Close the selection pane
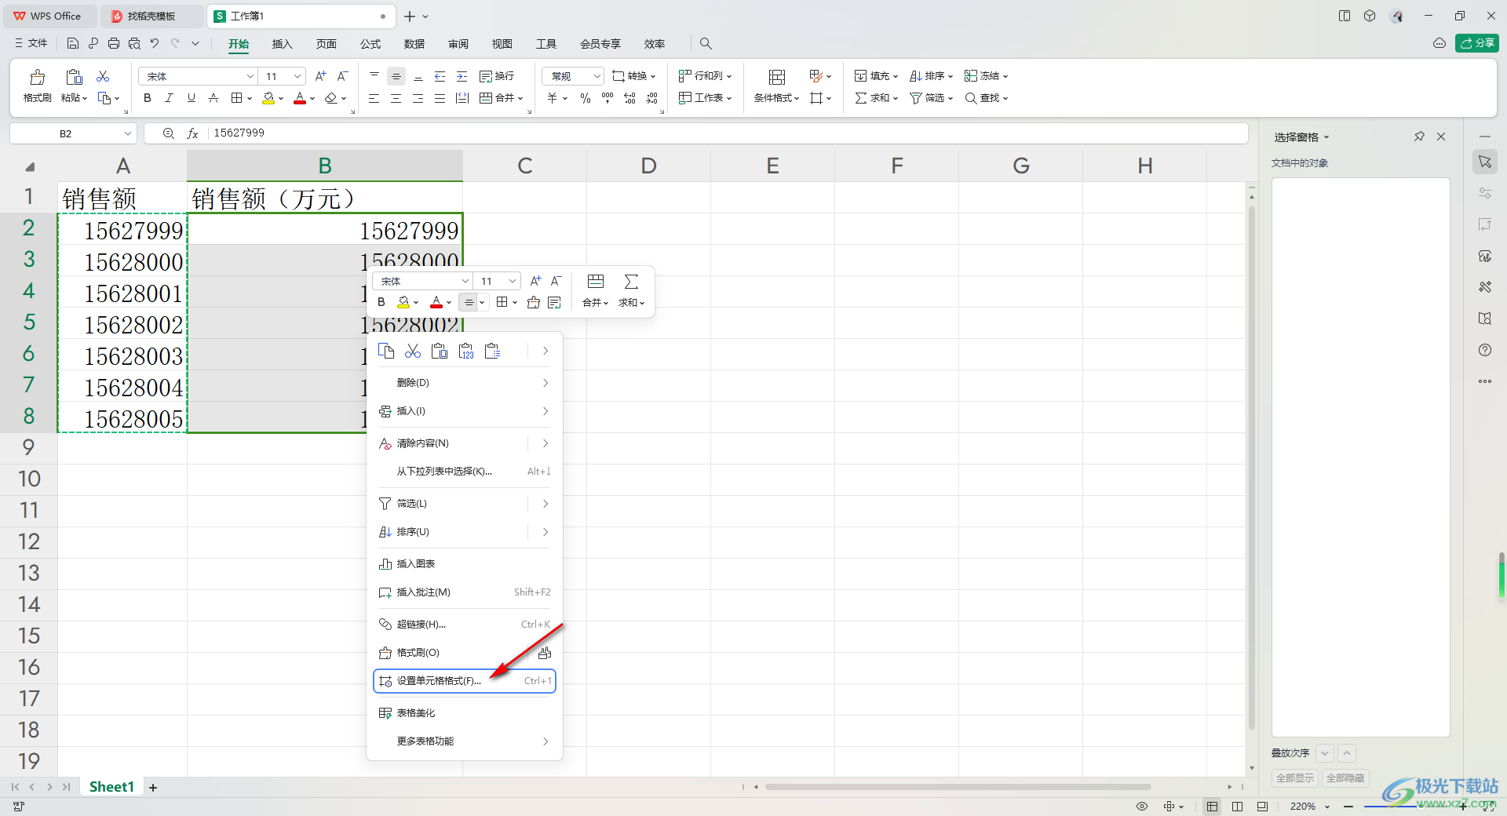1507x816 pixels. click(x=1441, y=137)
